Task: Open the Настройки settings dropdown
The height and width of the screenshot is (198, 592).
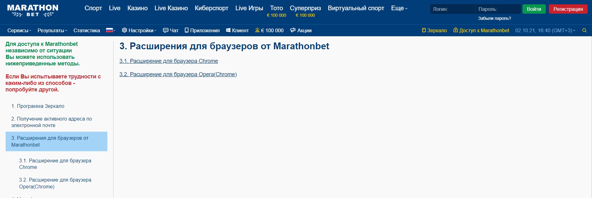Action: point(139,30)
